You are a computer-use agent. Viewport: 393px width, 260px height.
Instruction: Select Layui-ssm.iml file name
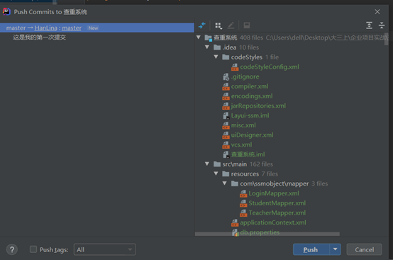(x=250, y=115)
